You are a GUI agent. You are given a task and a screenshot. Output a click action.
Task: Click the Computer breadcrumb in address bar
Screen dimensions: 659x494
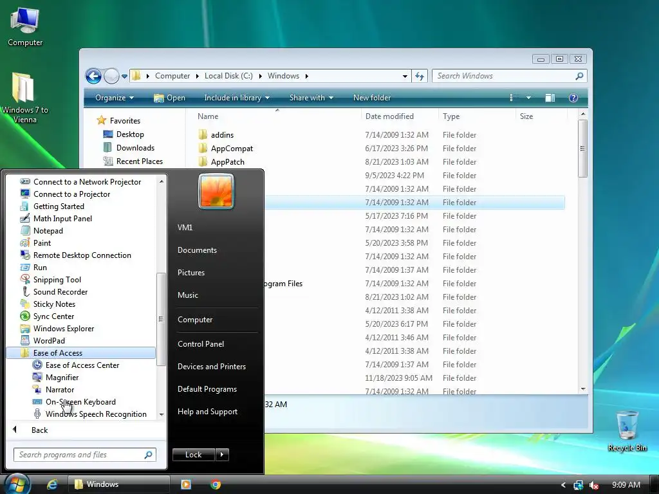coord(172,76)
